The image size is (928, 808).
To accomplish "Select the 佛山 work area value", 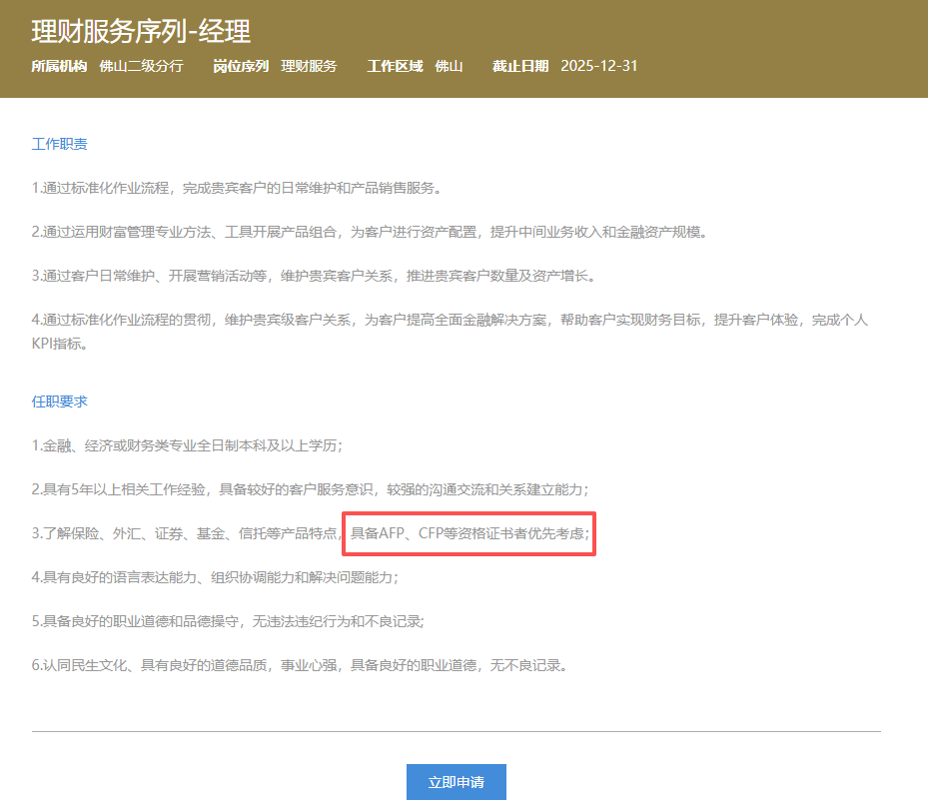I will point(449,66).
